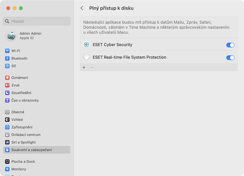Image resolution: width=244 pixels, height=176 pixels.
Task: Click the Soustředění focus moon icon
Action: tap(7, 93)
